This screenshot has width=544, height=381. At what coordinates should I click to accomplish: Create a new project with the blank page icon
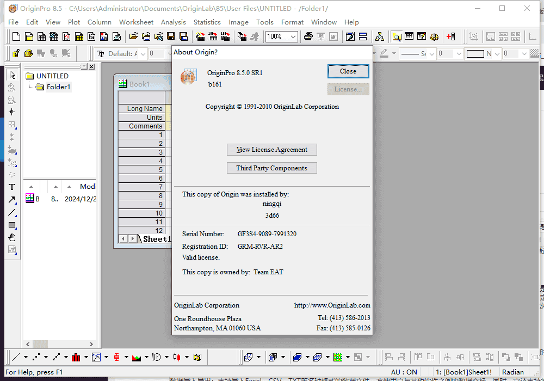16,37
